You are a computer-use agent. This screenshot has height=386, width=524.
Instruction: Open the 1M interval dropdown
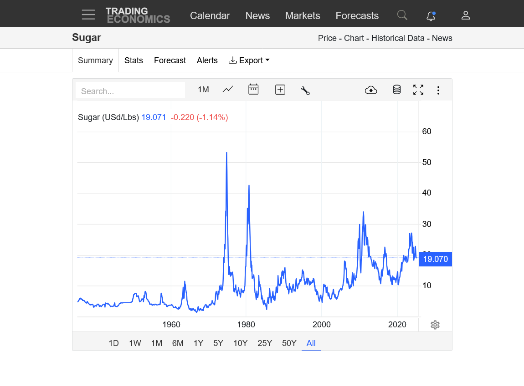(x=203, y=90)
